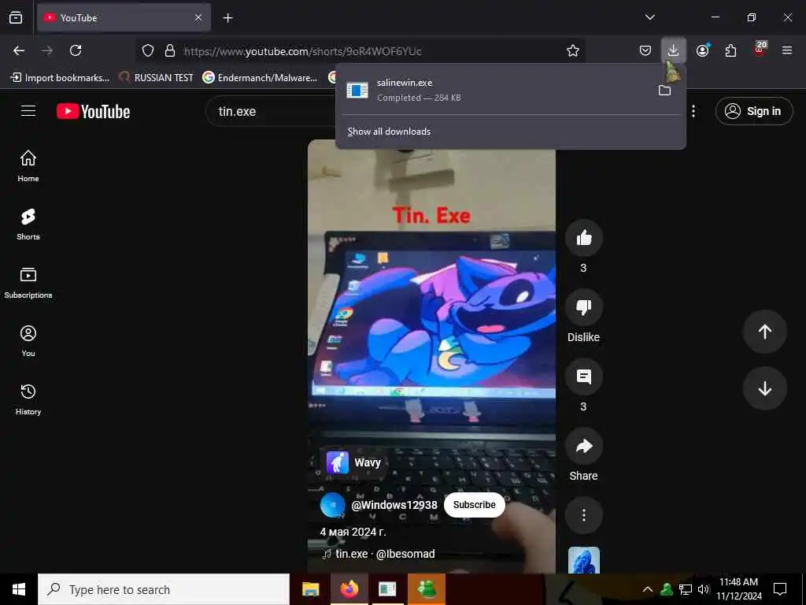The image size is (806, 605).
Task: Open clock showing 11:48 AM
Action: 739,589
